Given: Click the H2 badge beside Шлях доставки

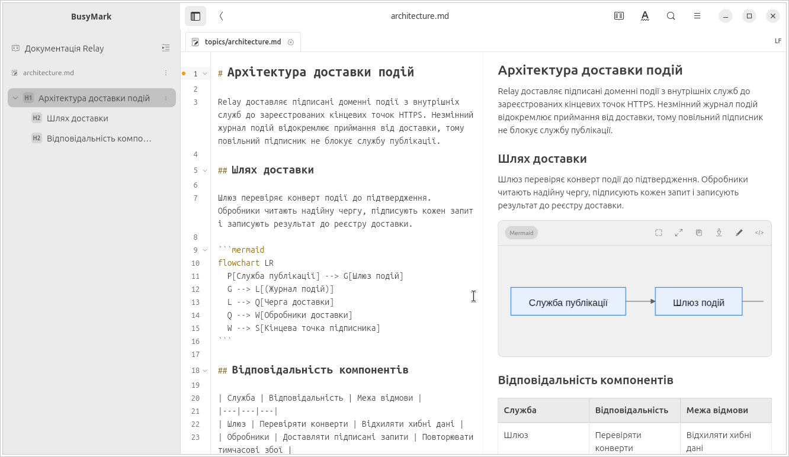Looking at the screenshot, I should pos(37,118).
